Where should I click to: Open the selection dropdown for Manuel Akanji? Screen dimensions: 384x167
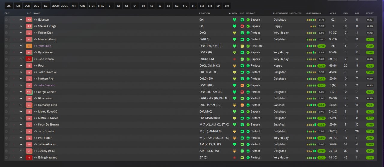(x=21, y=39)
